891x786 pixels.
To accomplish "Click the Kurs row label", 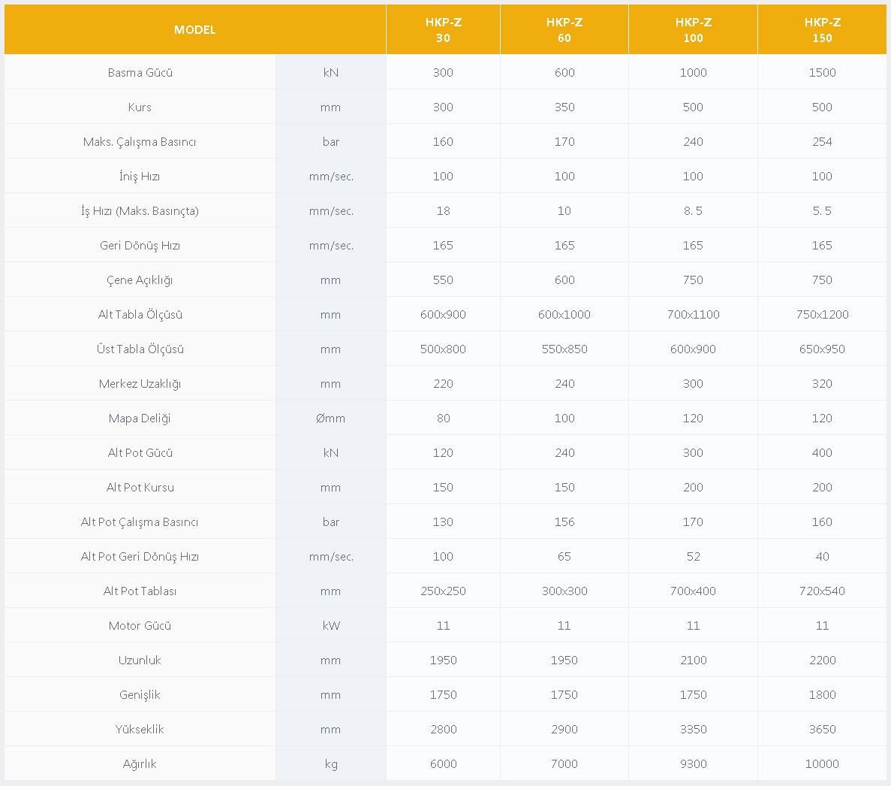I will pyautogui.click(x=140, y=107).
